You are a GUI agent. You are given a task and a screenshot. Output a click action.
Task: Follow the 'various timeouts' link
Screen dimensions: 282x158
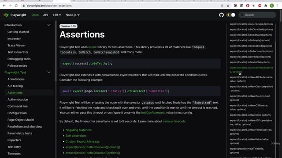pyautogui.click(x=174, y=122)
